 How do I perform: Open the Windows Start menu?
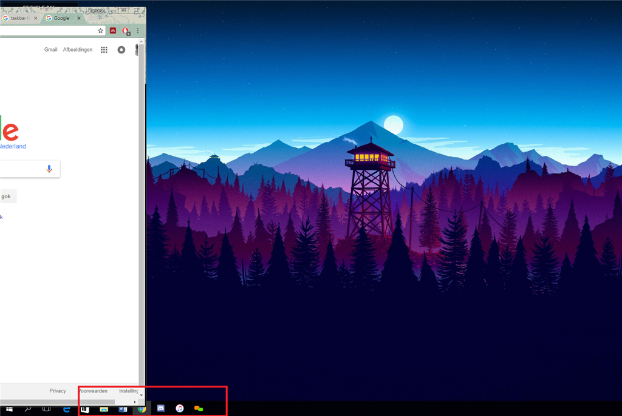click(9, 409)
